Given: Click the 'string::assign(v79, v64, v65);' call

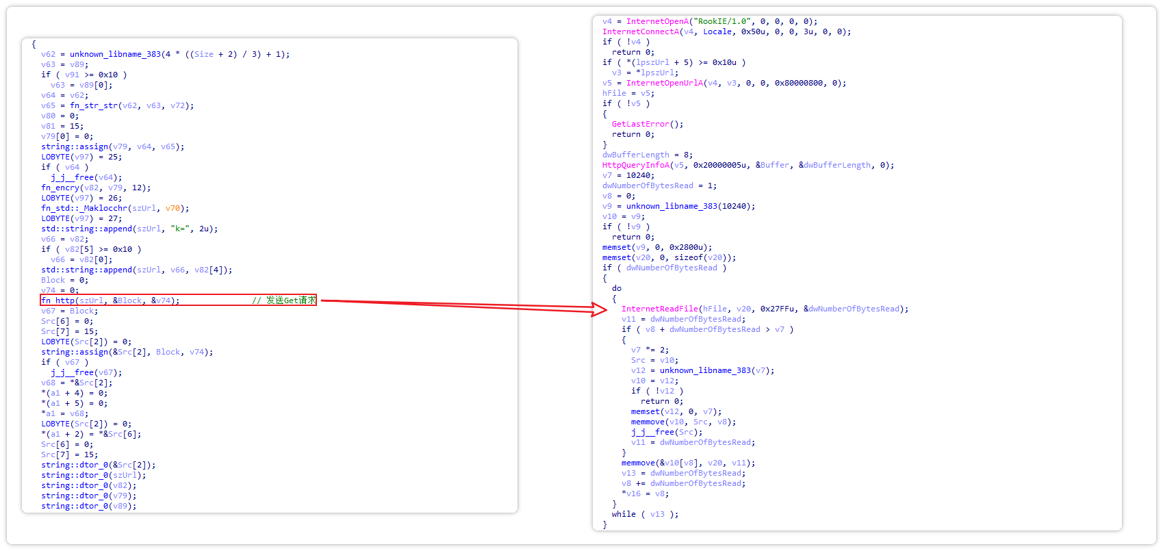Looking at the screenshot, I should click(112, 146).
